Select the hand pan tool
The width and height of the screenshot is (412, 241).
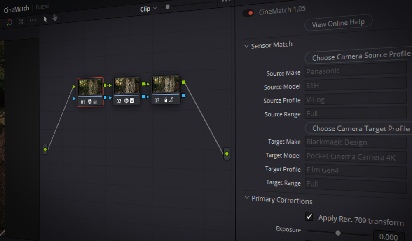click(x=55, y=18)
